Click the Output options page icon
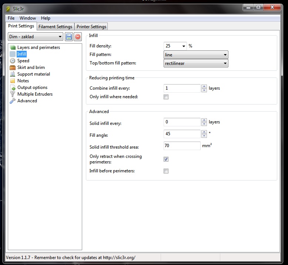The image size is (288, 265). coord(13,87)
